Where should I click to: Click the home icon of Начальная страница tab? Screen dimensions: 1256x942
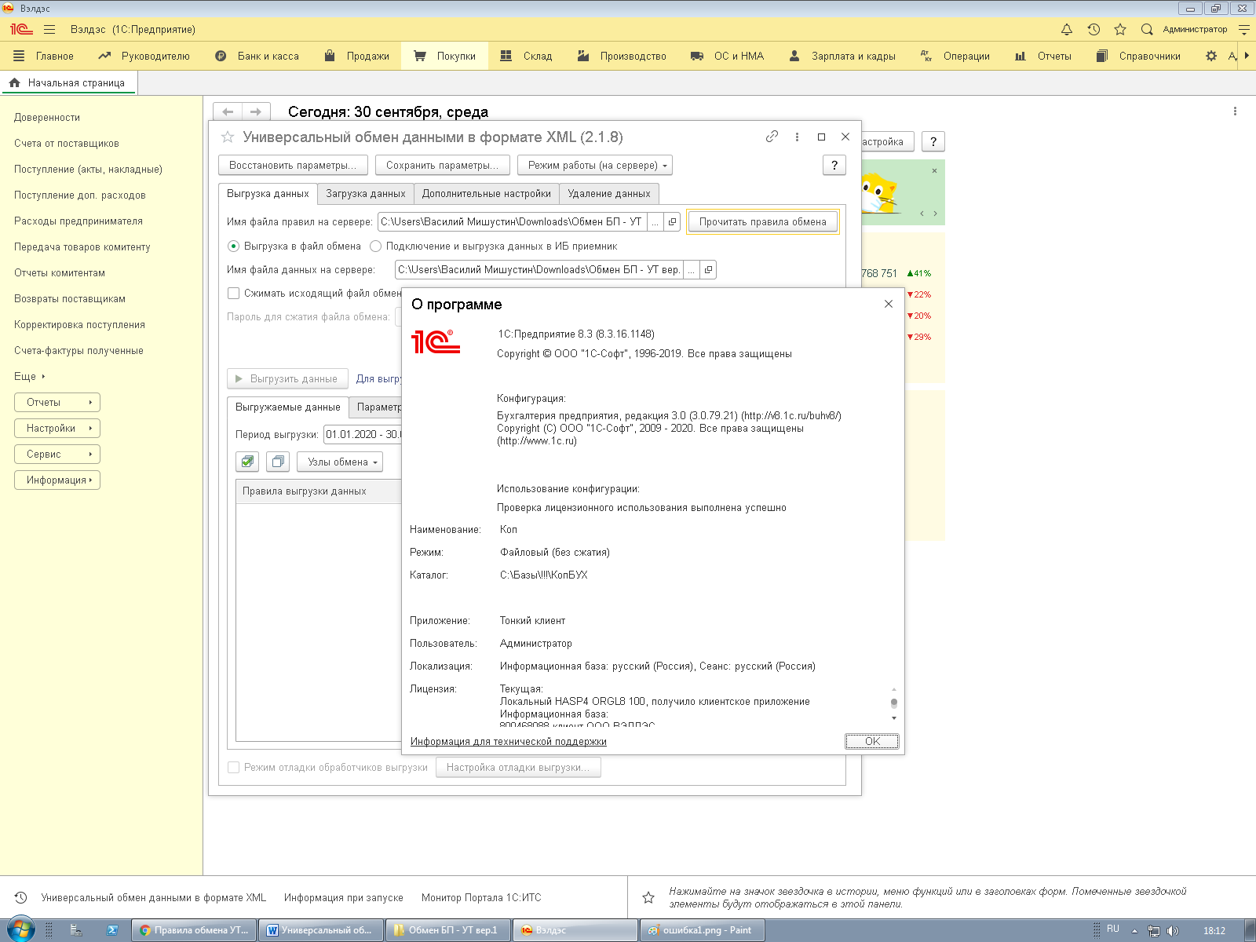point(14,82)
